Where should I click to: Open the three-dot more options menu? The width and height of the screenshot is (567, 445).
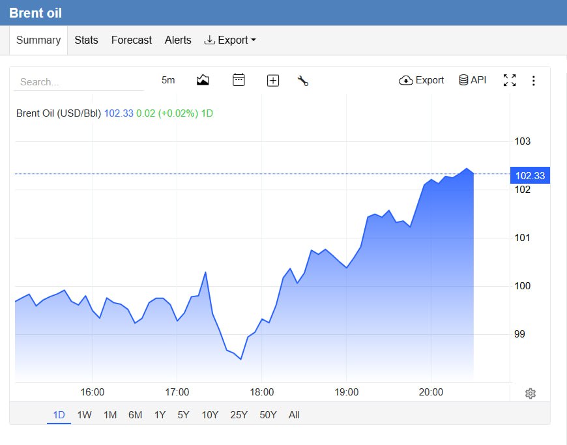(x=533, y=81)
